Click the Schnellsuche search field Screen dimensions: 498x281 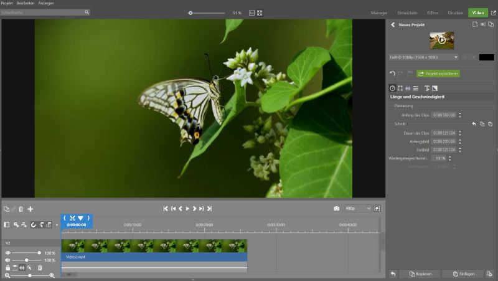[x=42, y=12]
